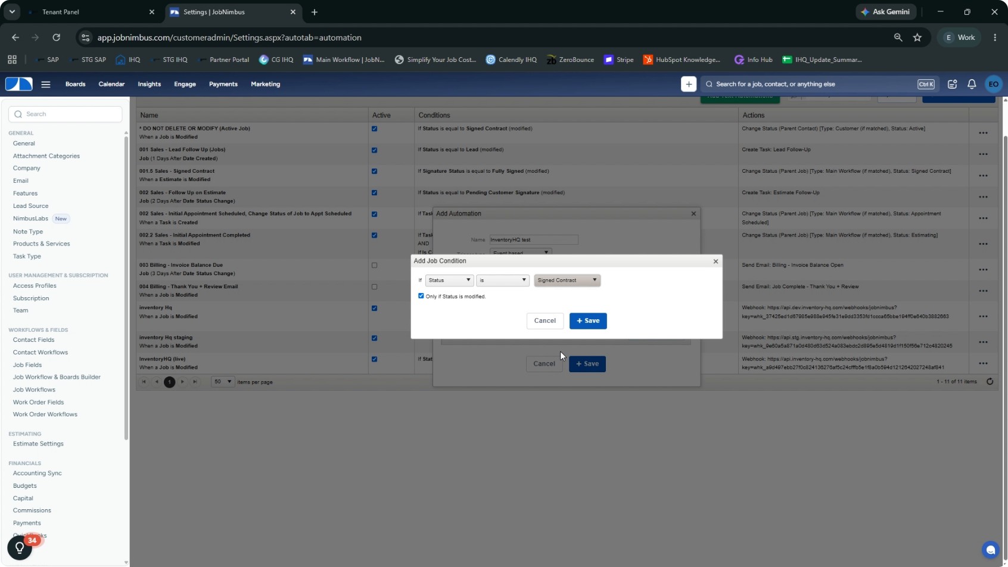
Task: Save the job condition
Action: tap(588, 320)
